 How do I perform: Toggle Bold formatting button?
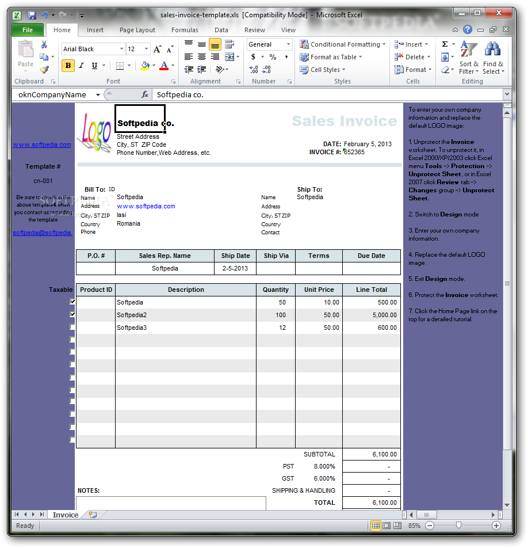(x=68, y=66)
